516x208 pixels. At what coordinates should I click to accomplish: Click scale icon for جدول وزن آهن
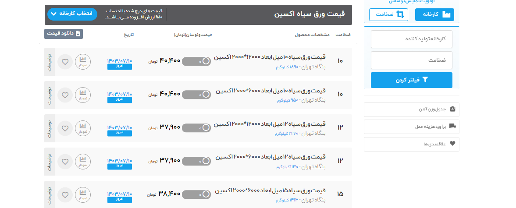tap(452, 109)
